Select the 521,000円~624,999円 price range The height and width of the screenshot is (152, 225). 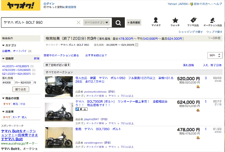[16, 74]
